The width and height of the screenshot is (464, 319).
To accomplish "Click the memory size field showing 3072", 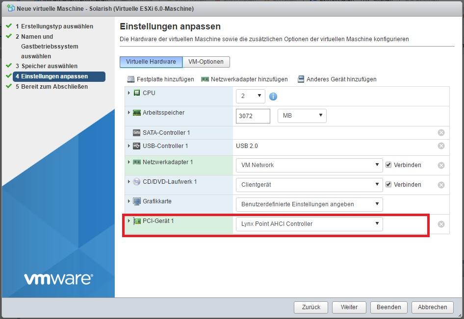I will pos(253,116).
